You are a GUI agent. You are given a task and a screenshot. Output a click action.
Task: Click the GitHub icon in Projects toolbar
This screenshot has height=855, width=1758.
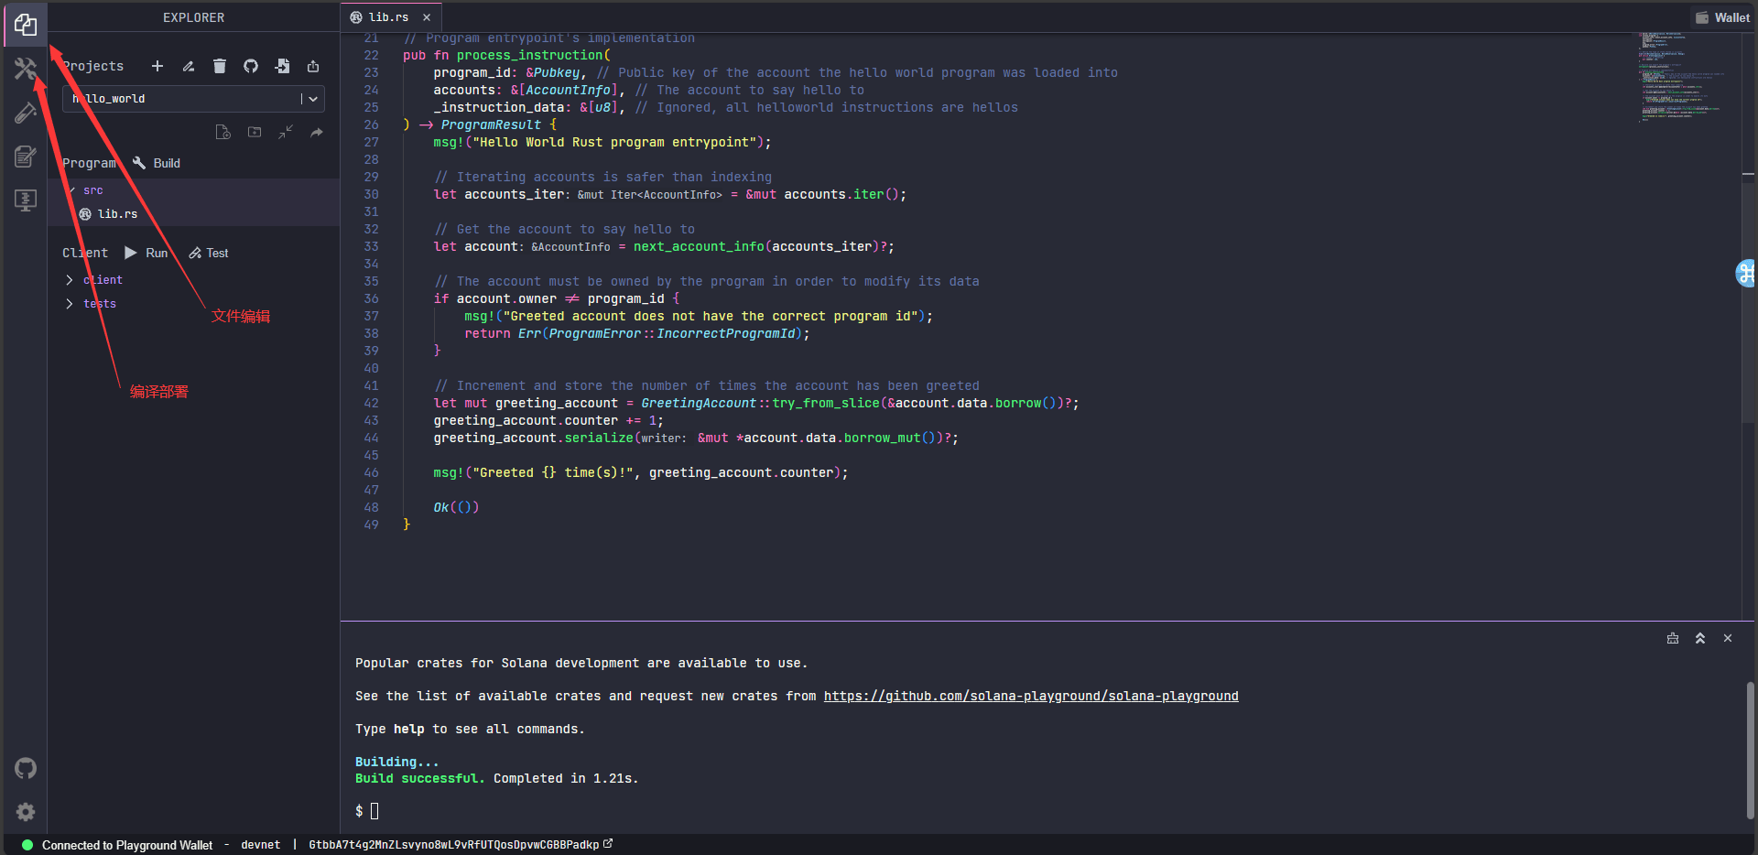coord(251,66)
